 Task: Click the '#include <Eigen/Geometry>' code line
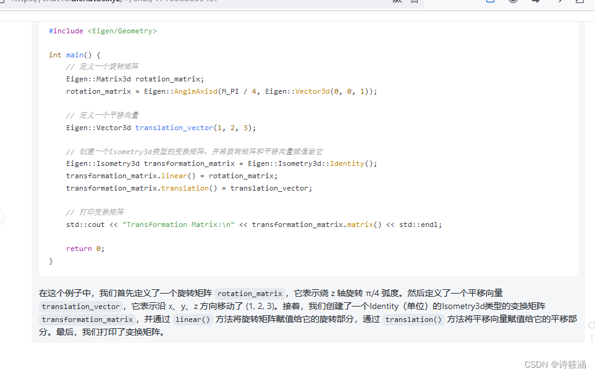pyautogui.click(x=103, y=31)
